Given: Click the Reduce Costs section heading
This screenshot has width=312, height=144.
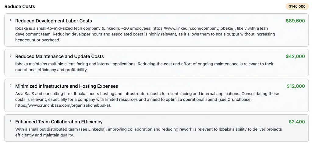Looking at the screenshot, I should point(20,6).
